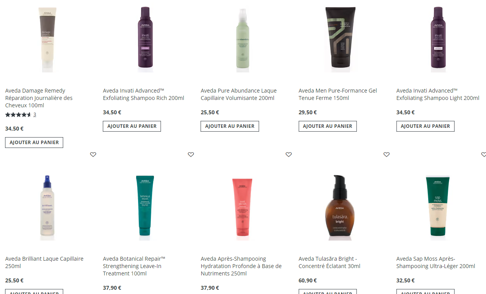Open the 3 reviews count link

click(35, 115)
